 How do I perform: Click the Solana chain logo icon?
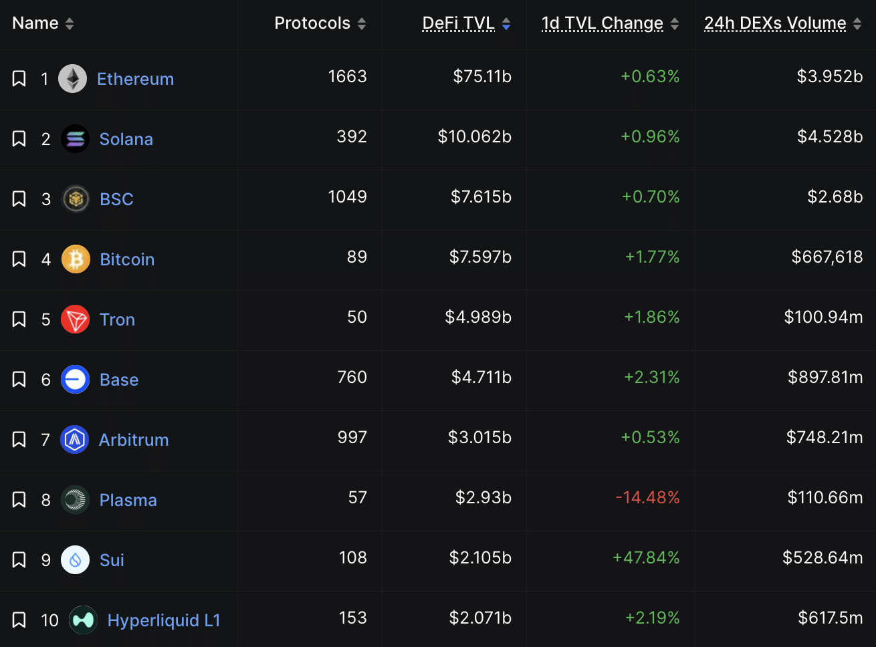pyautogui.click(x=75, y=139)
